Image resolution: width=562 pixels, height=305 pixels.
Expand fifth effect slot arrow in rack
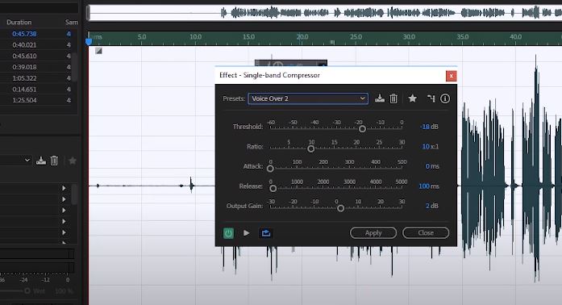point(64,232)
